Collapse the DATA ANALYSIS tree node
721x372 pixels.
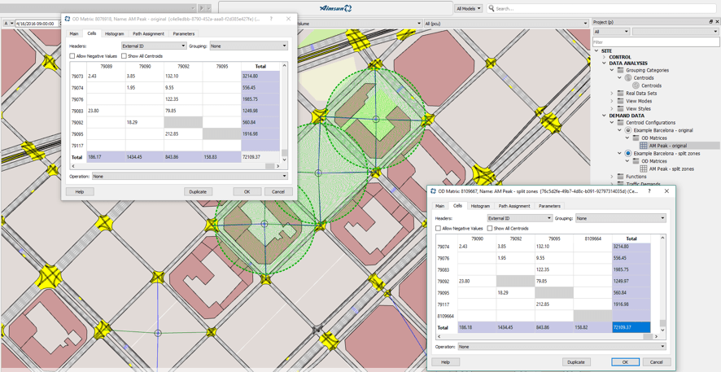tap(605, 63)
